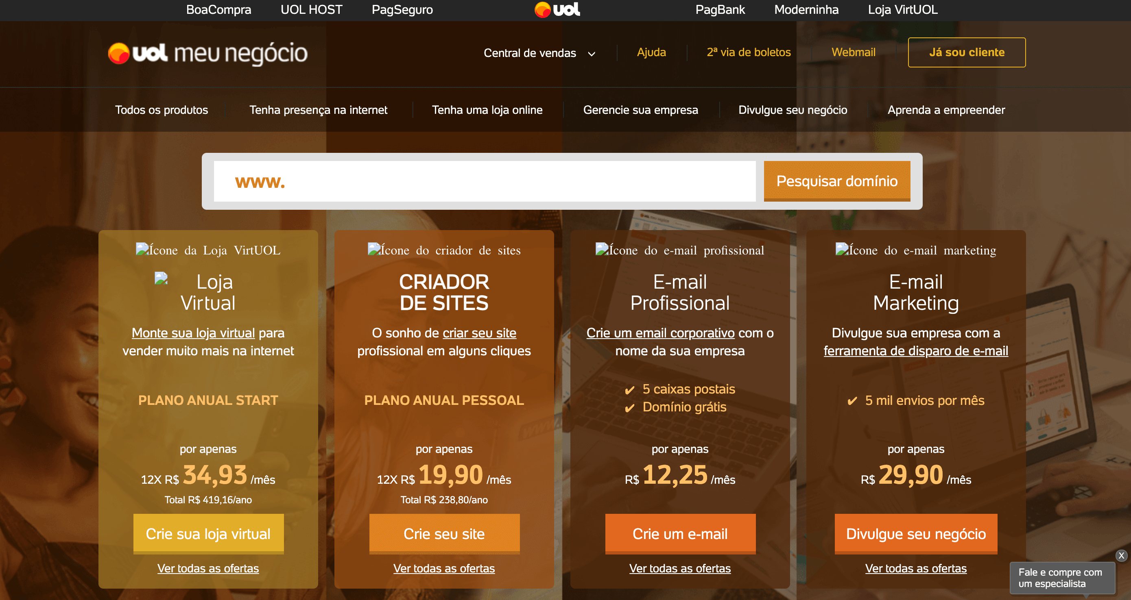Image resolution: width=1131 pixels, height=600 pixels.
Task: Expand the Central de vendas dropdown
Action: [539, 53]
